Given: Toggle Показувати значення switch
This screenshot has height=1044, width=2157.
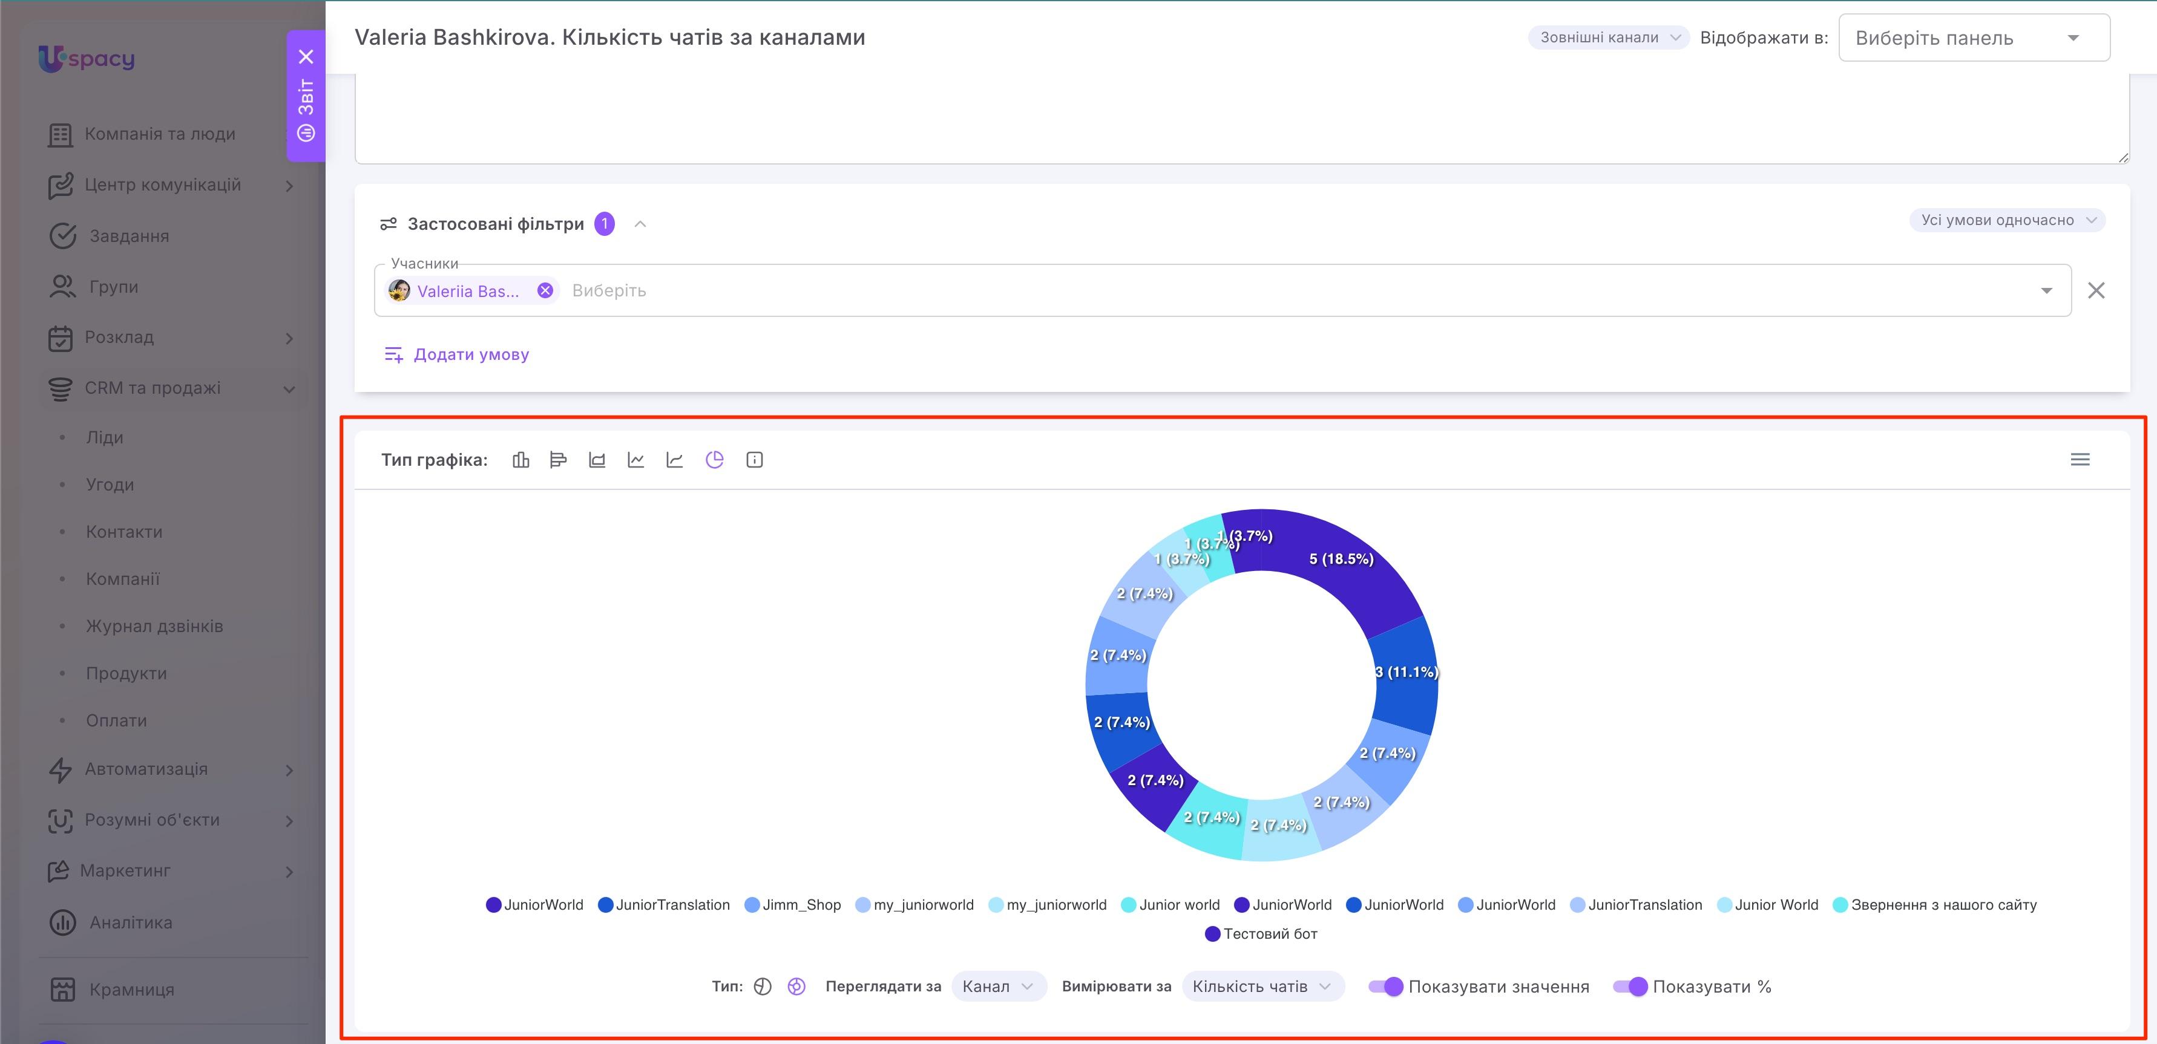Looking at the screenshot, I should [x=1386, y=987].
